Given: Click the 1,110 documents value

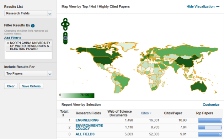Looking at the screenshot, I should tap(129, 127).
